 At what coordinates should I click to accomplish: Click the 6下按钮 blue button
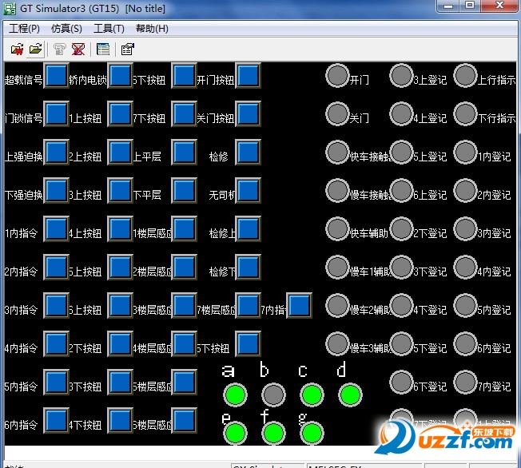point(184,76)
